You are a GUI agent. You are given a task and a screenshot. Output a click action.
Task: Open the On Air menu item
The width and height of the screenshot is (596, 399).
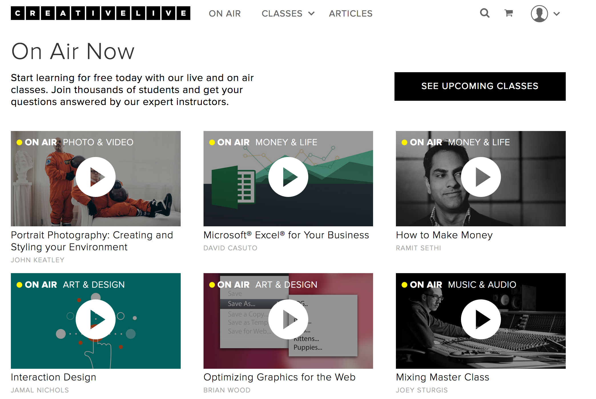point(225,13)
